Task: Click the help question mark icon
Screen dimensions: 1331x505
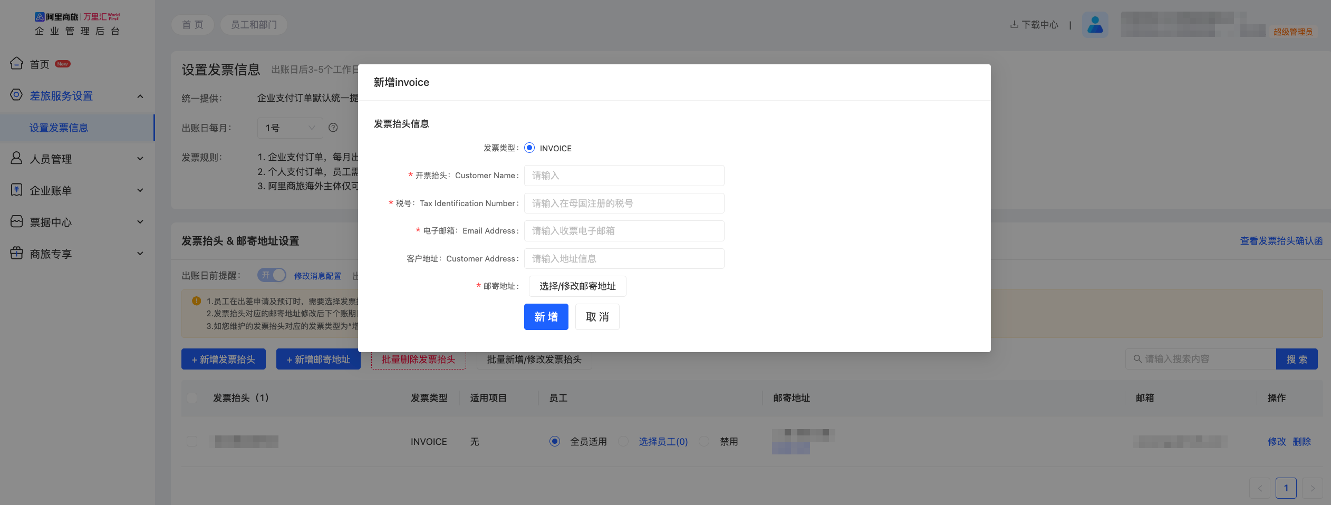Action: click(333, 128)
